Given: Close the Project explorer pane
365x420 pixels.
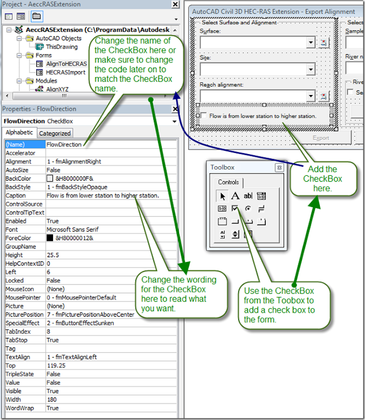Looking at the screenshot, I should 175,4.
